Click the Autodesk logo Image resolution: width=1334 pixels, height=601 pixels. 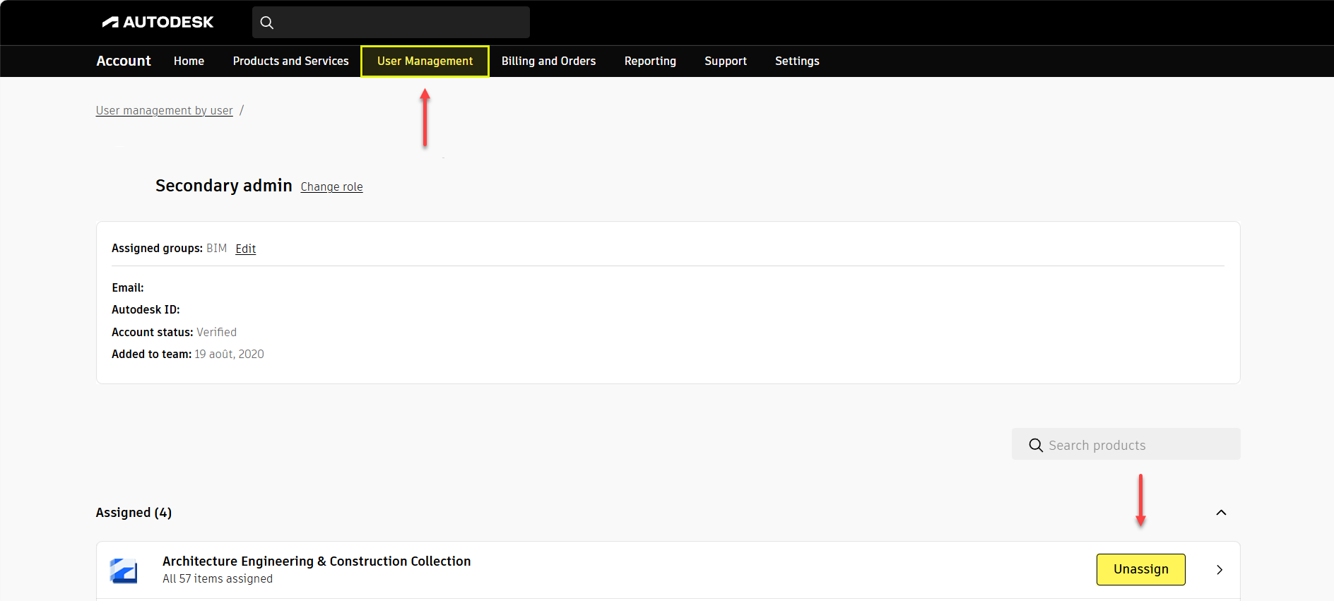tap(158, 22)
